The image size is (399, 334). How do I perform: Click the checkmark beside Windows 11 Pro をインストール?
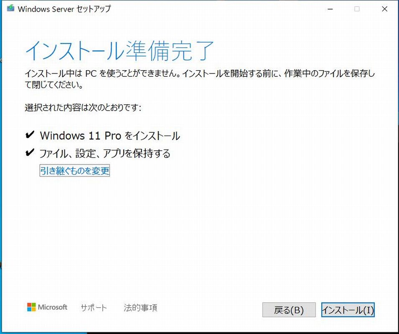tap(30, 135)
